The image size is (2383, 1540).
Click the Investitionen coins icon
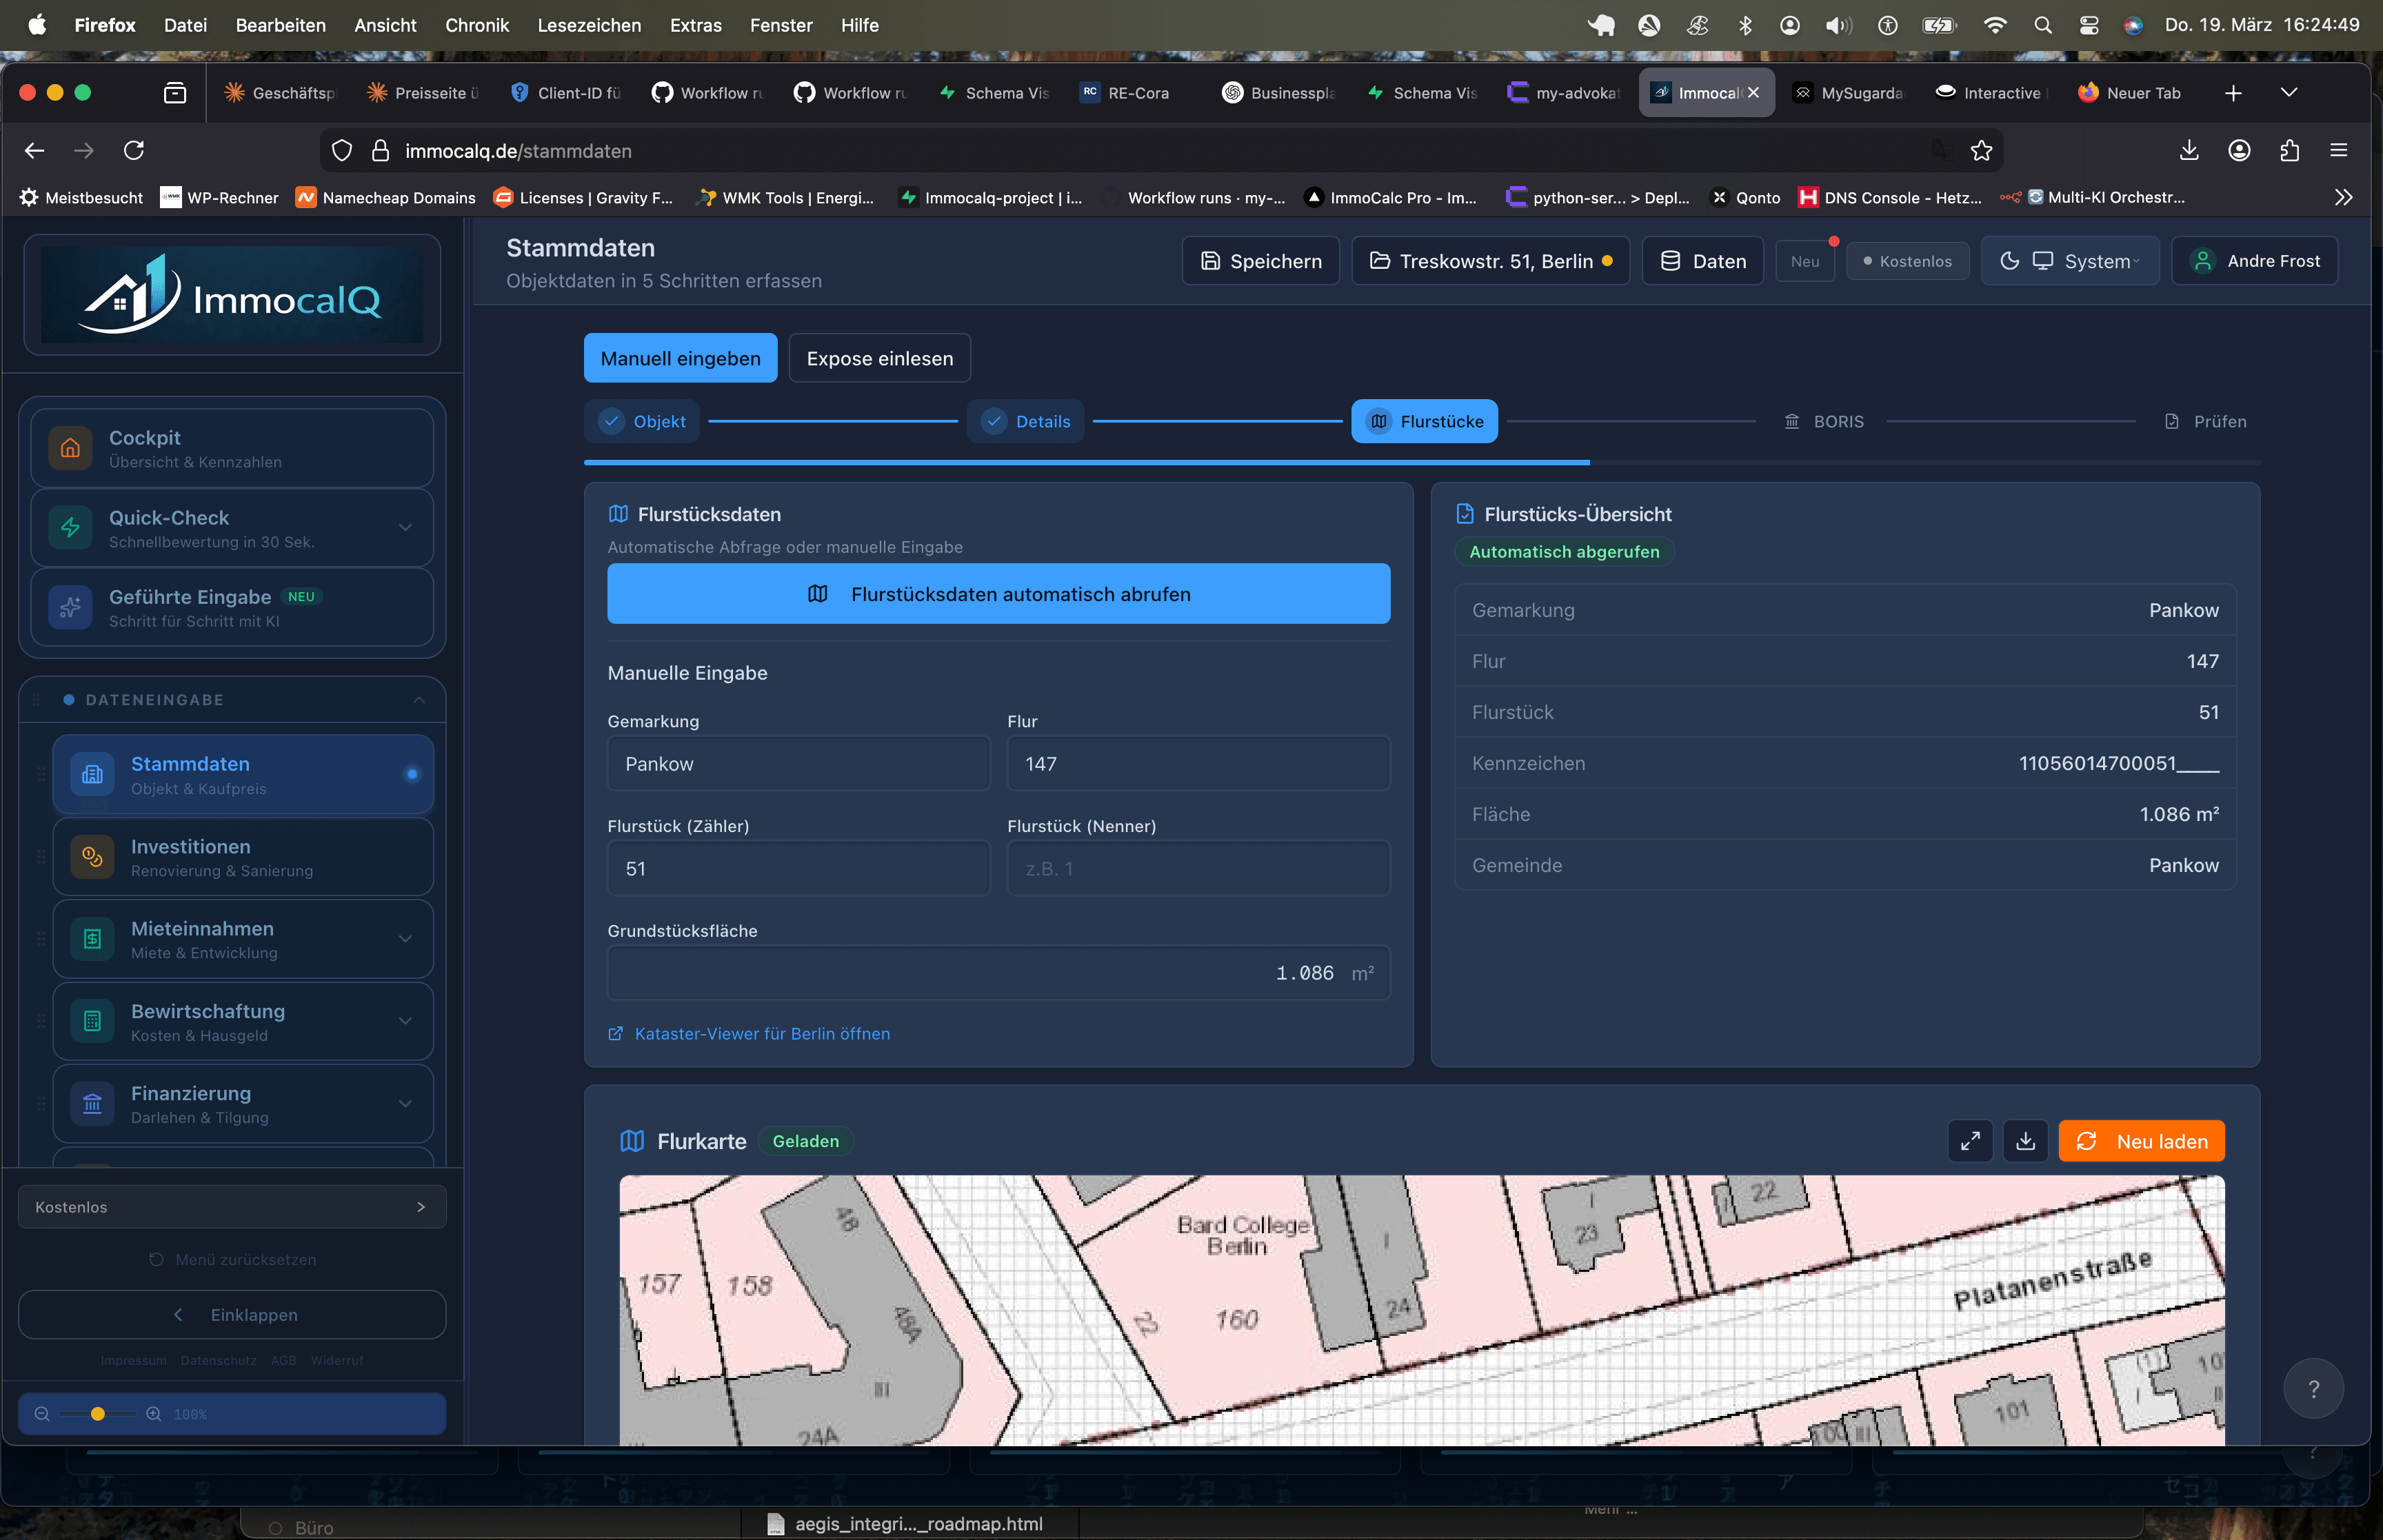coord(92,857)
